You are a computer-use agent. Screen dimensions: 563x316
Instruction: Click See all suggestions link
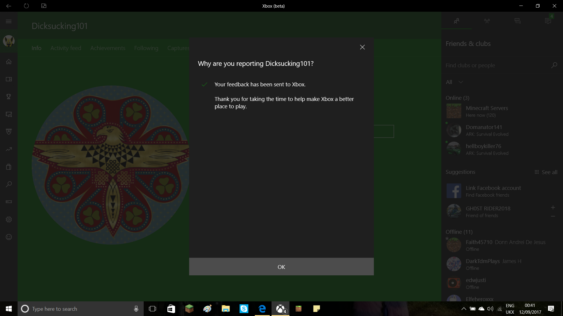coord(546,172)
